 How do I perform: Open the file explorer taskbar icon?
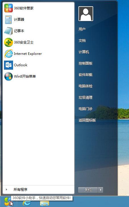tap(44, 204)
